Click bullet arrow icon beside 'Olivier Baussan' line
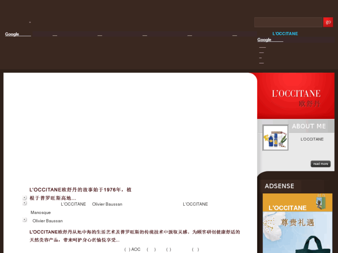Viewport: 338px width, 253px height. (x=25, y=220)
